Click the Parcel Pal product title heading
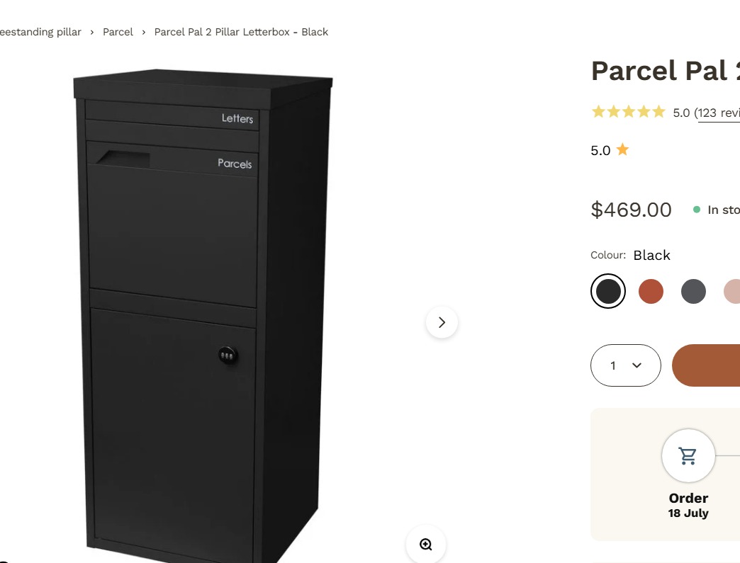 click(666, 72)
